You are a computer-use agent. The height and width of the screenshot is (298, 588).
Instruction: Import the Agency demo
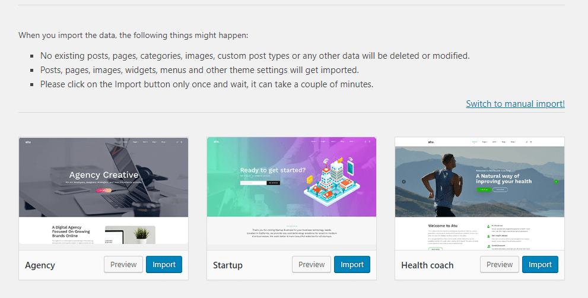164,265
